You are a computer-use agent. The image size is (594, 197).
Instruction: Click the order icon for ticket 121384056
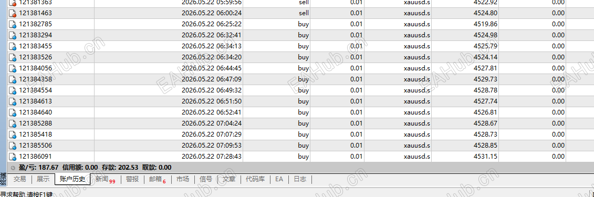[x=13, y=69]
